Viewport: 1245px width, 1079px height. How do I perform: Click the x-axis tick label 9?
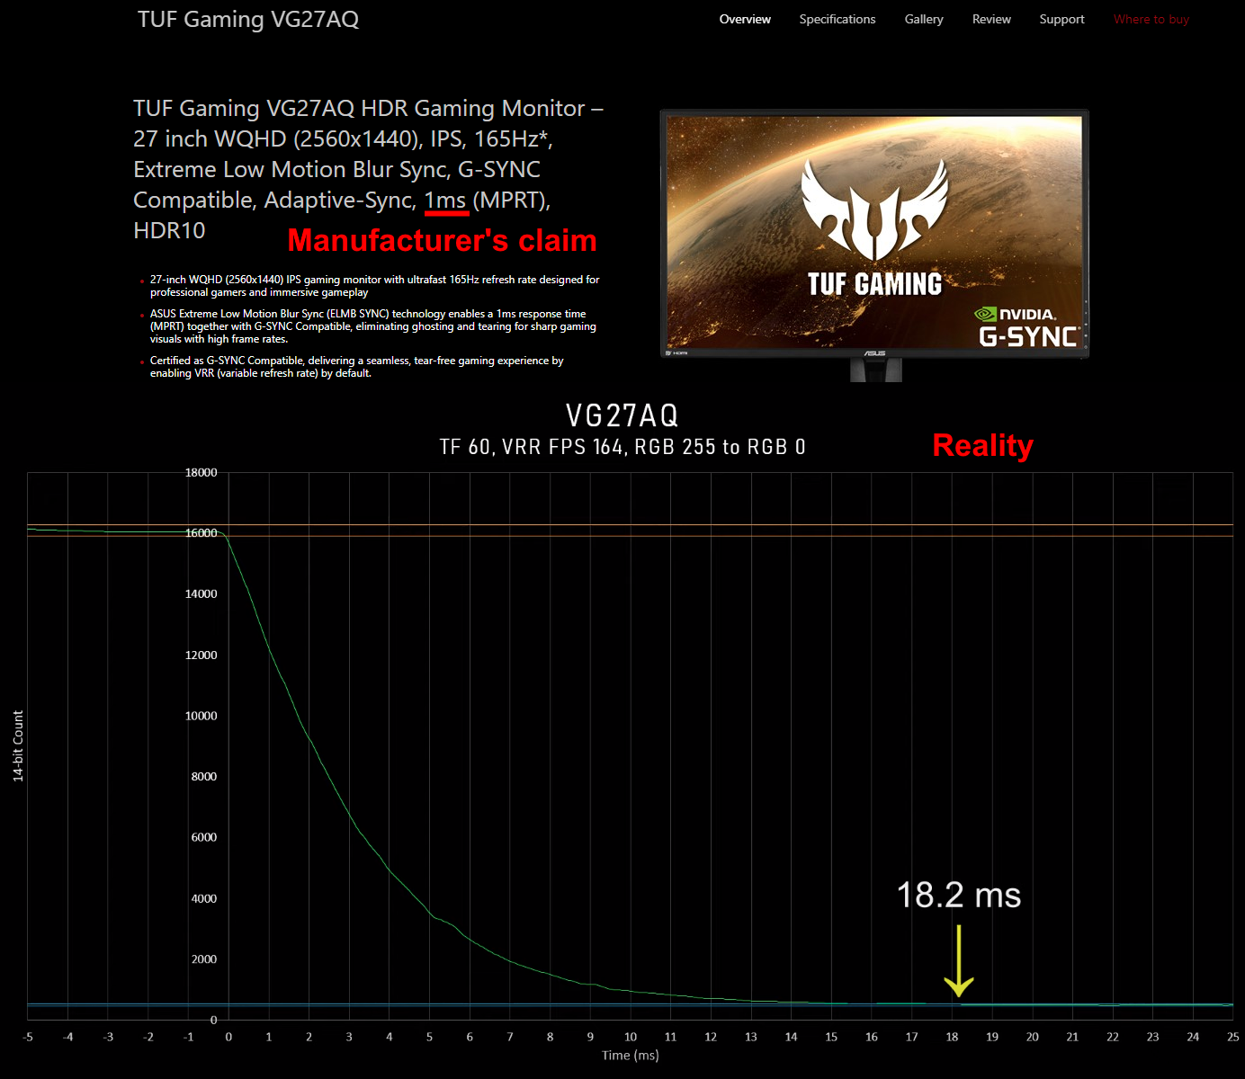[x=590, y=1037]
